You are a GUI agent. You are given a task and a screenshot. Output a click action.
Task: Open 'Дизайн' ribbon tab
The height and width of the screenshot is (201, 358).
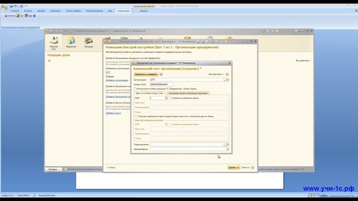(x=41, y=11)
